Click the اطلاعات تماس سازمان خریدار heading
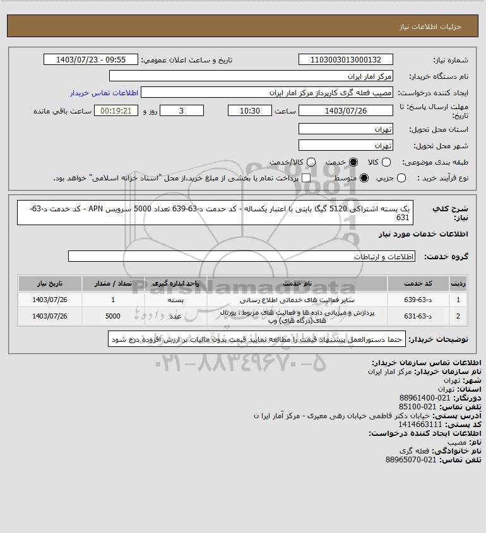This screenshot has width=486, height=533. click(426, 362)
